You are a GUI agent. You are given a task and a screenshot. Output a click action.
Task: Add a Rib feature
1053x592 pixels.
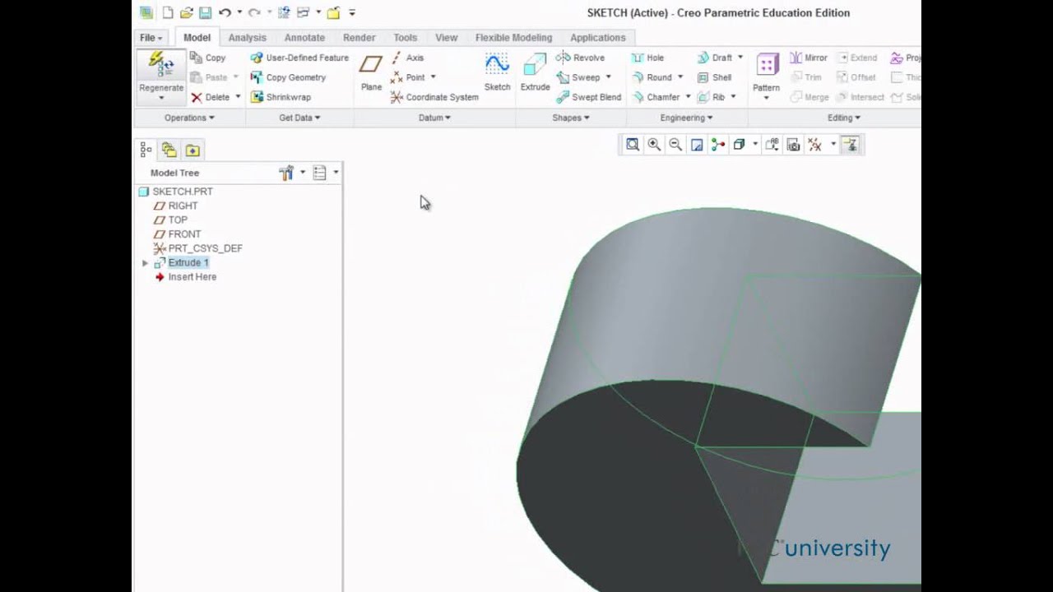[x=712, y=97]
